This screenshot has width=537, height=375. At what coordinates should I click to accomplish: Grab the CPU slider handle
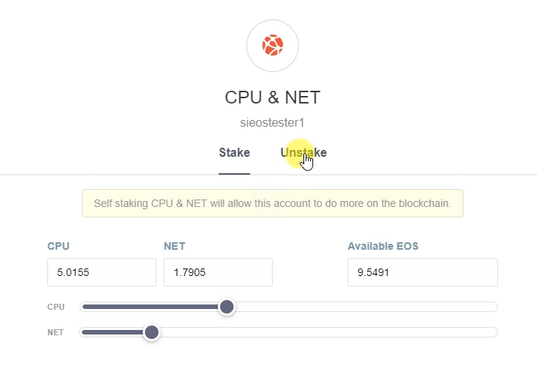(x=226, y=307)
